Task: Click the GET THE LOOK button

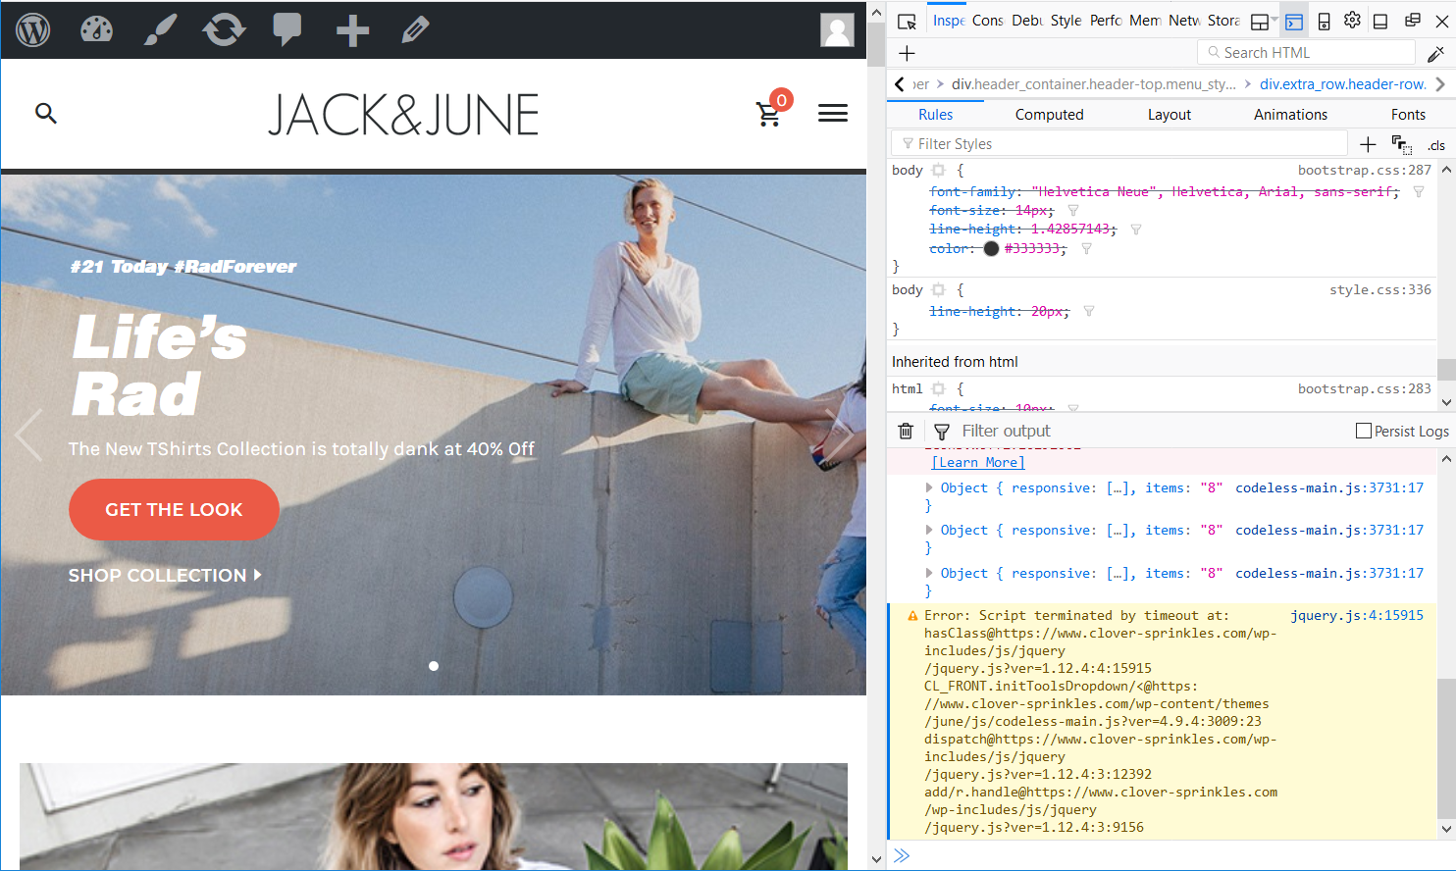Action: point(174,510)
